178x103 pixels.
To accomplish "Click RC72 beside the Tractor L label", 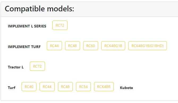I will click(37, 66).
